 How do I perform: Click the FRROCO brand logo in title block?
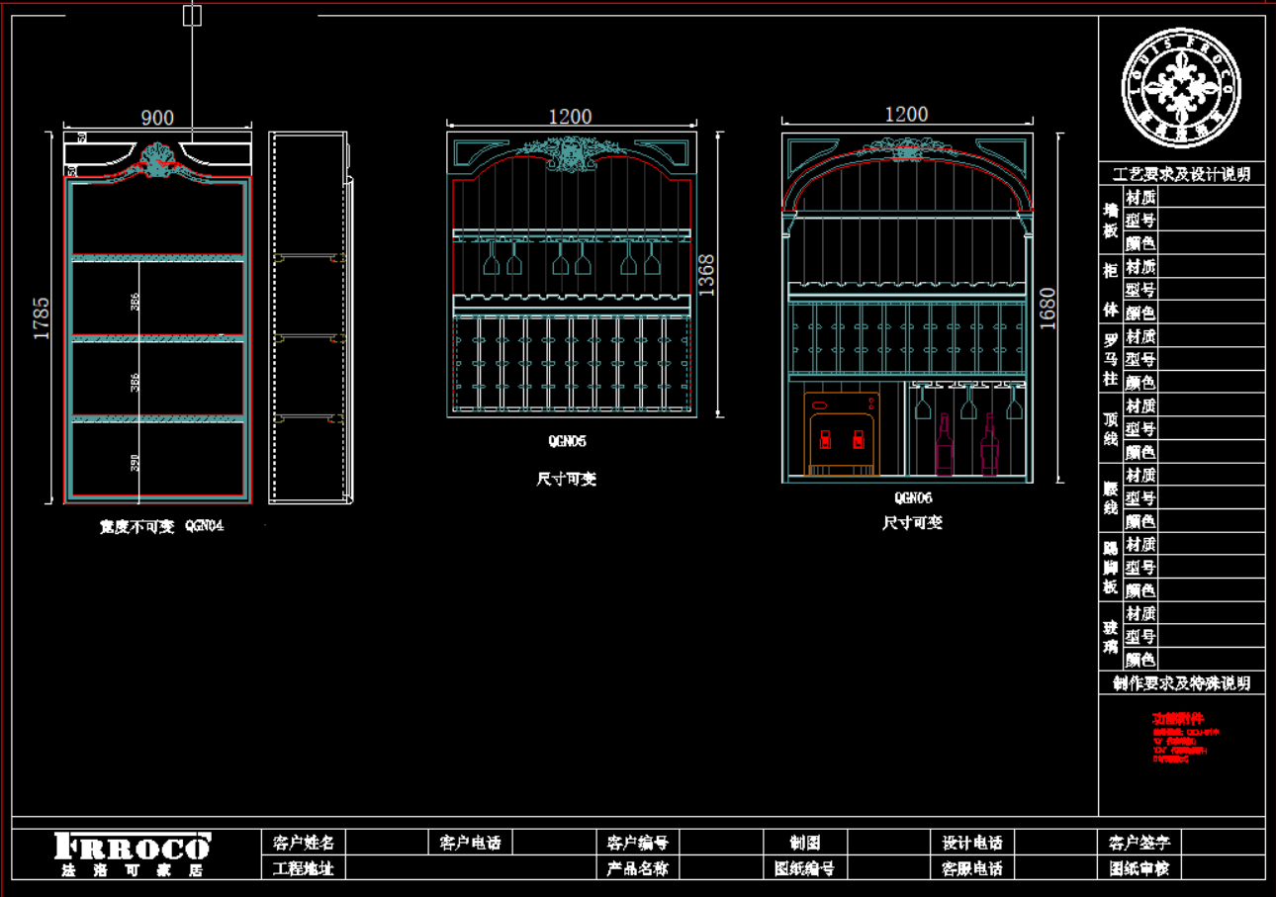pyautogui.click(x=133, y=848)
